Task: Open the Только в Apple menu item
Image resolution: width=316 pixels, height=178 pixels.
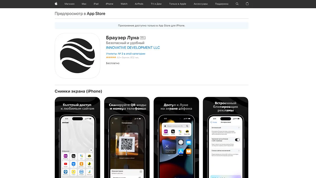Action: [178, 4]
